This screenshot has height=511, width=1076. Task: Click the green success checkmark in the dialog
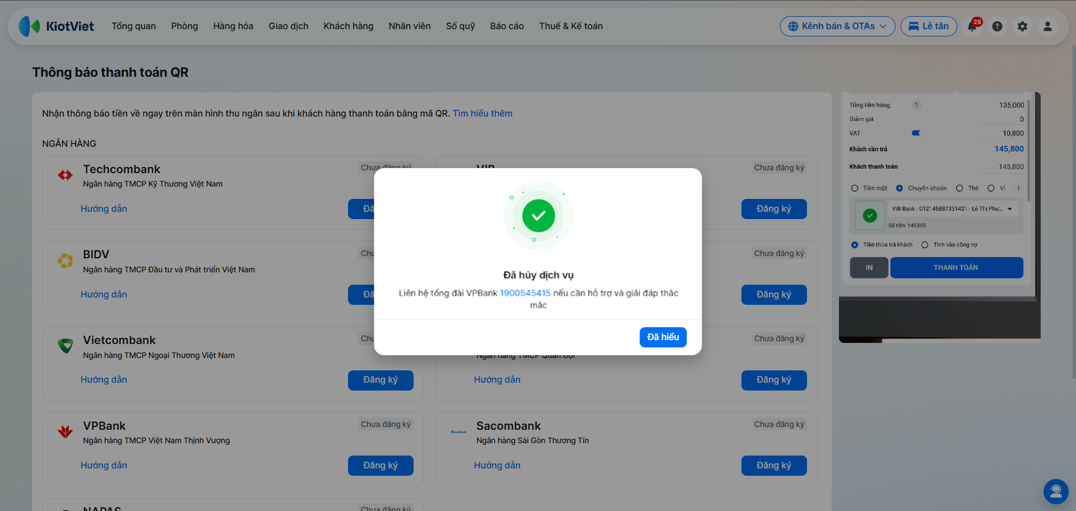click(539, 216)
